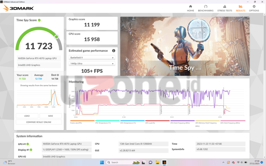Expand the 1440p Ultra resolution dropdown
Screen dimensions: 266x166
coord(92,63)
